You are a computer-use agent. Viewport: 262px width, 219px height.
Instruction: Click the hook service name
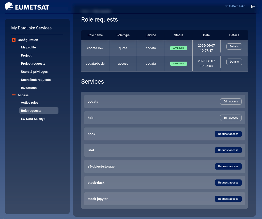91,134
